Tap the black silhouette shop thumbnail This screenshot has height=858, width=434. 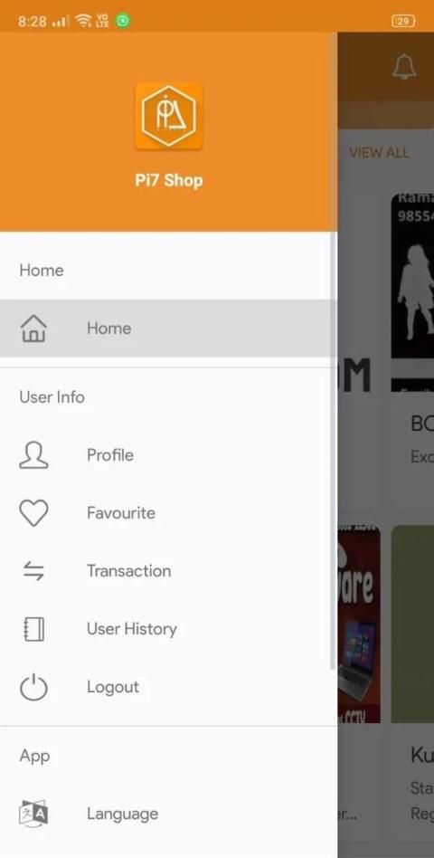coord(412,291)
